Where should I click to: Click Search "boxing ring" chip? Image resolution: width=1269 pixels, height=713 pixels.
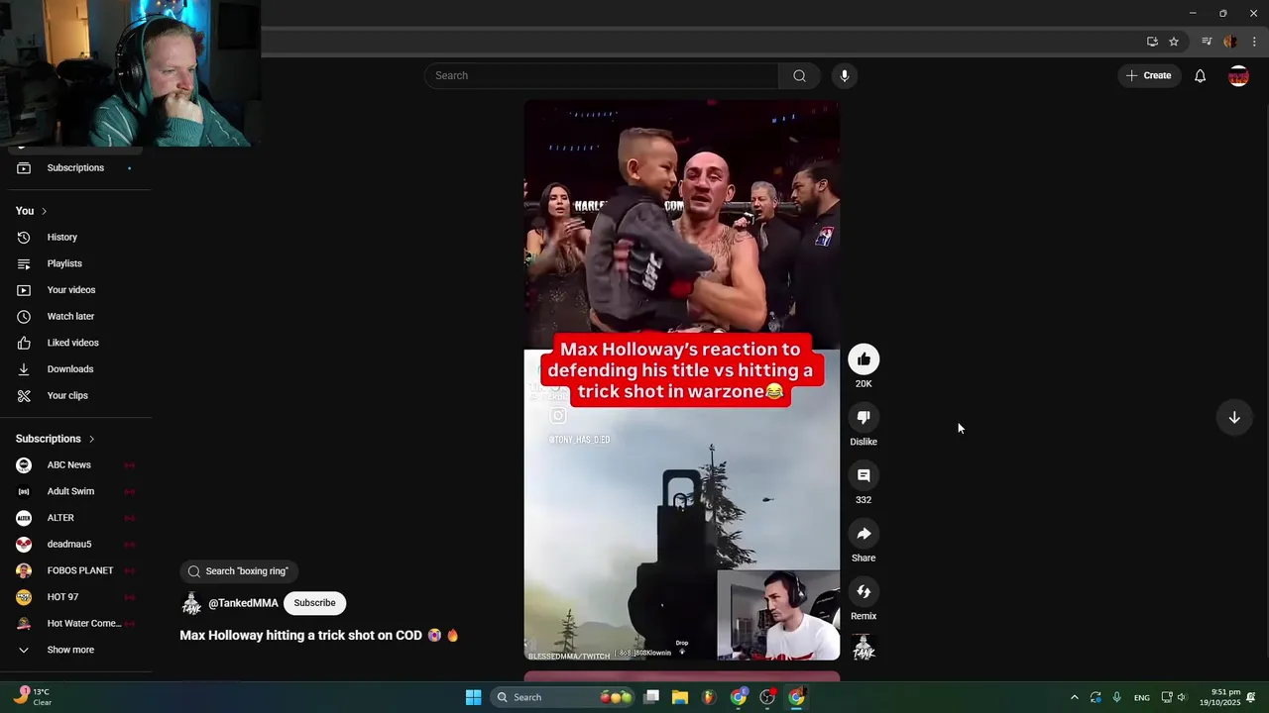coord(239,571)
